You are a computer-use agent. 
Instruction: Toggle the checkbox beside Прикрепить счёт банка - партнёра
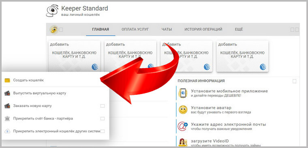tap(103, 118)
